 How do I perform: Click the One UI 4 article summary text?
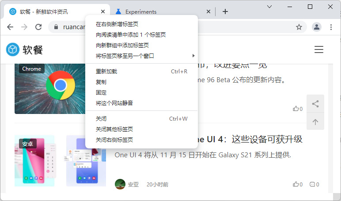(203, 155)
